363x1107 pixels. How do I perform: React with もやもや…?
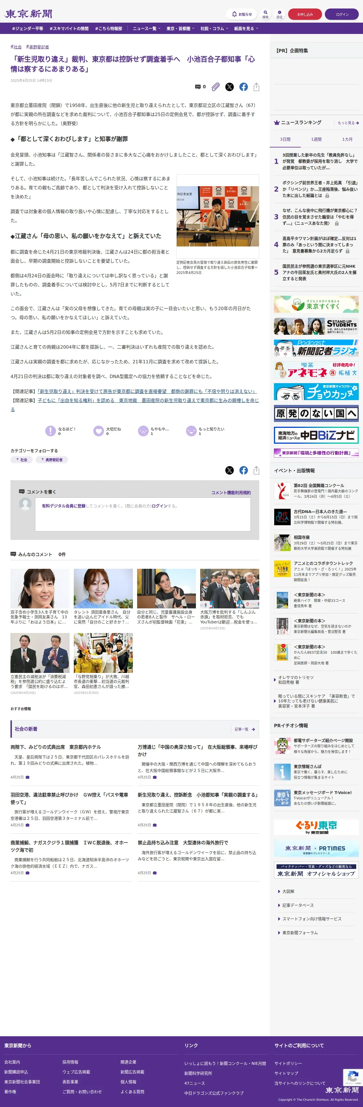[x=143, y=431]
